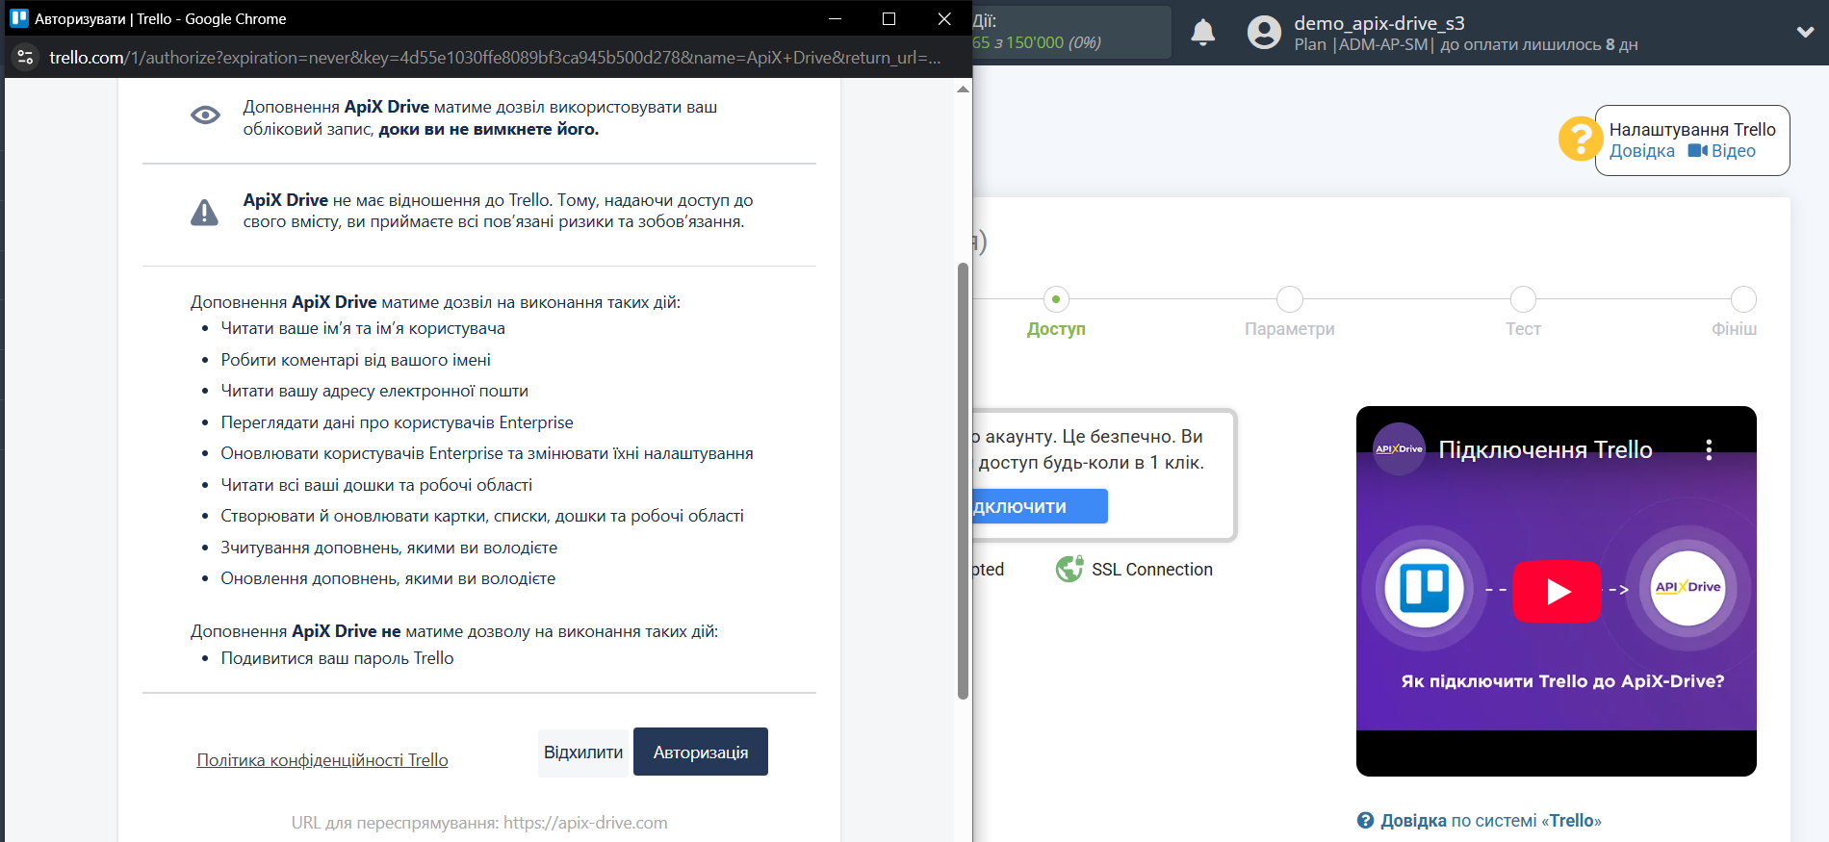Select the Параметри step marker

tap(1290, 299)
